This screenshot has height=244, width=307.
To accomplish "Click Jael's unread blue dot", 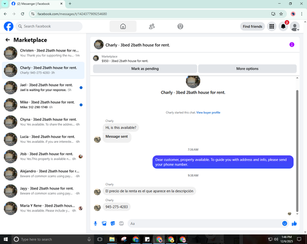I will click(81, 88).
